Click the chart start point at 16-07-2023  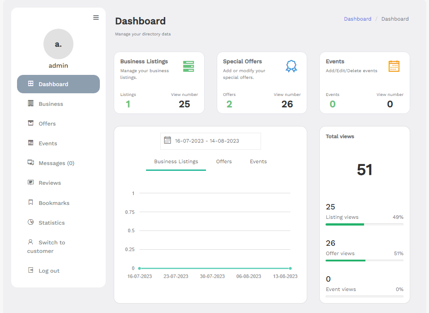140,268
